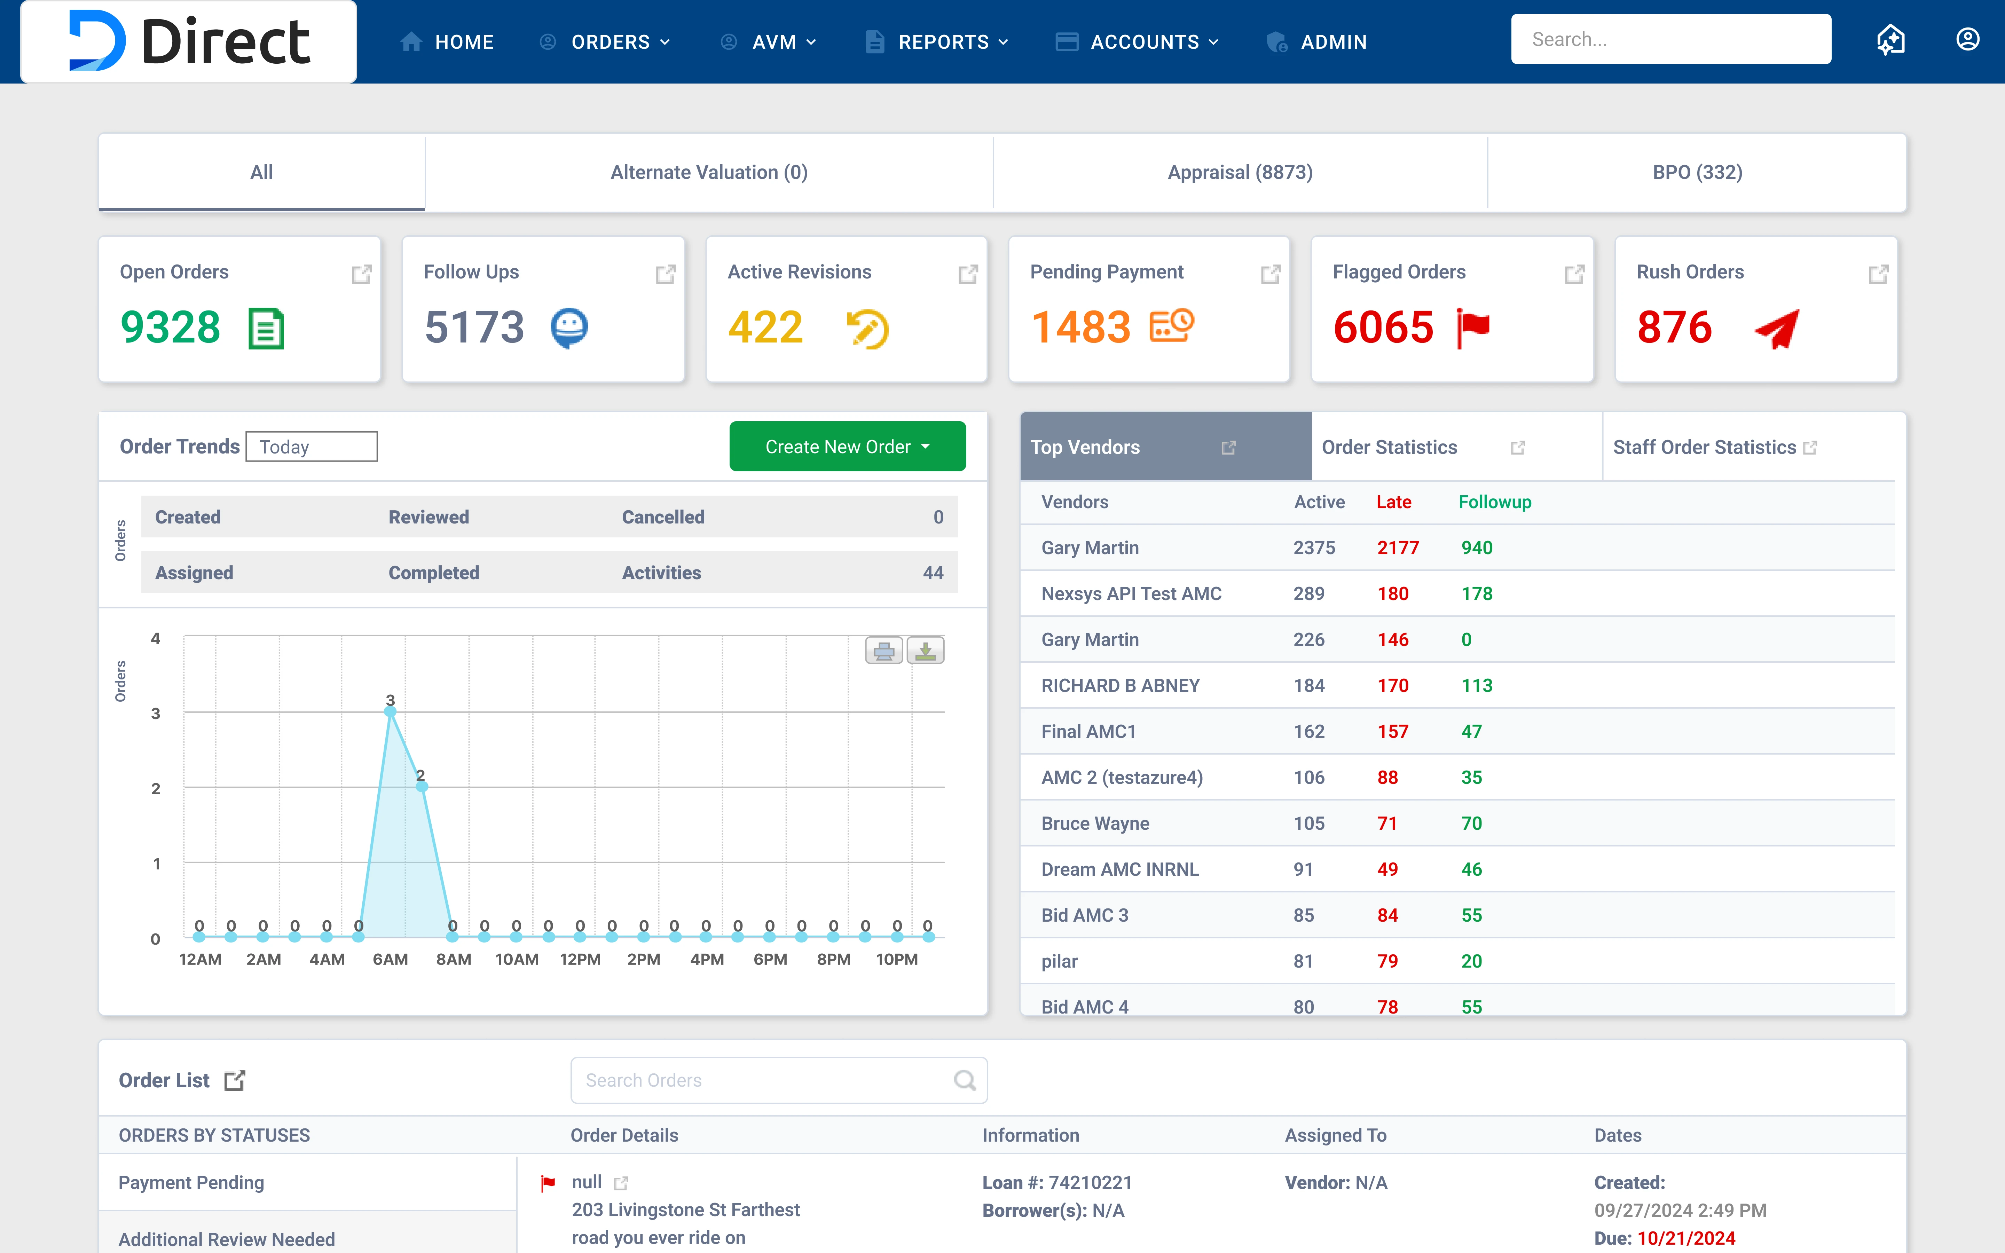Open the Open Orders external link icon
This screenshot has width=2005, height=1253.
(362, 274)
